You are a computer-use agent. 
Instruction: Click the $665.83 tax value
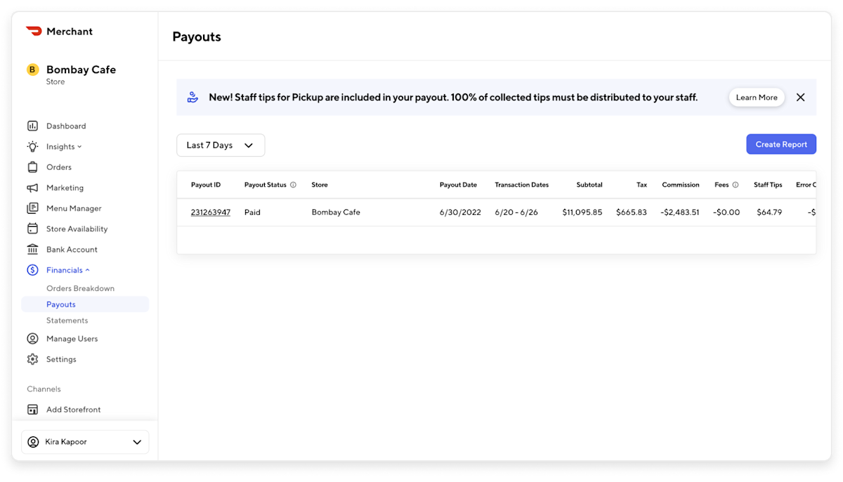coord(632,212)
